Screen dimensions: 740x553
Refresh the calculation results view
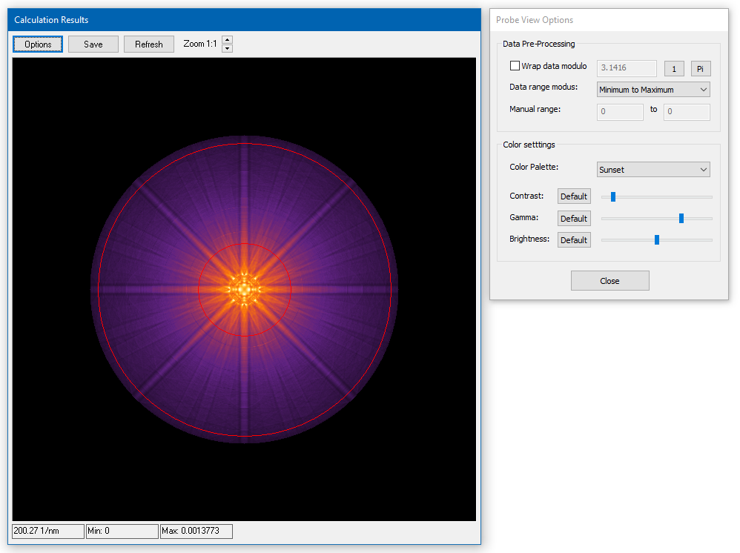click(148, 44)
